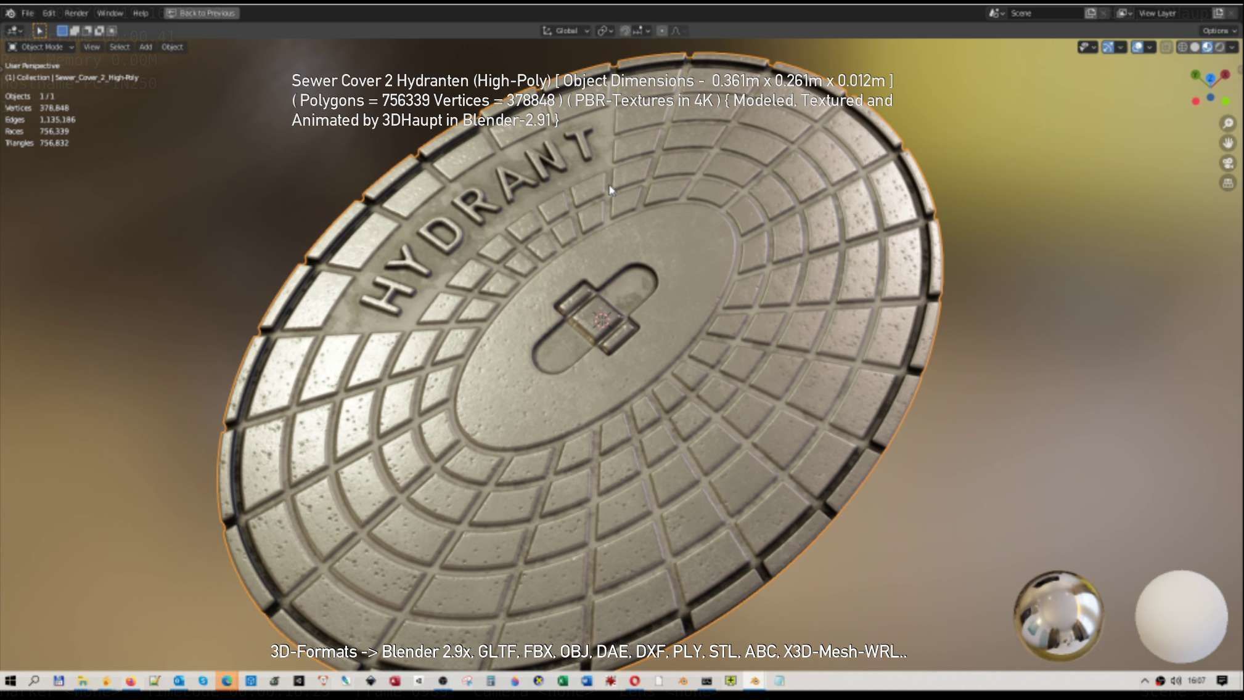The width and height of the screenshot is (1244, 700).
Task: Open the Window menu
Action: 110,13
